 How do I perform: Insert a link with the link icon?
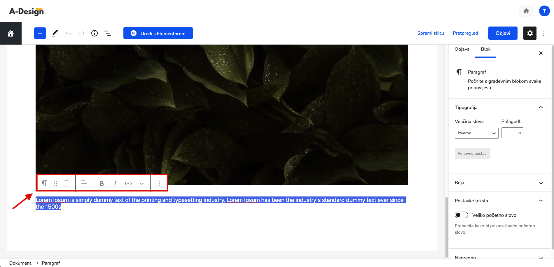point(128,183)
